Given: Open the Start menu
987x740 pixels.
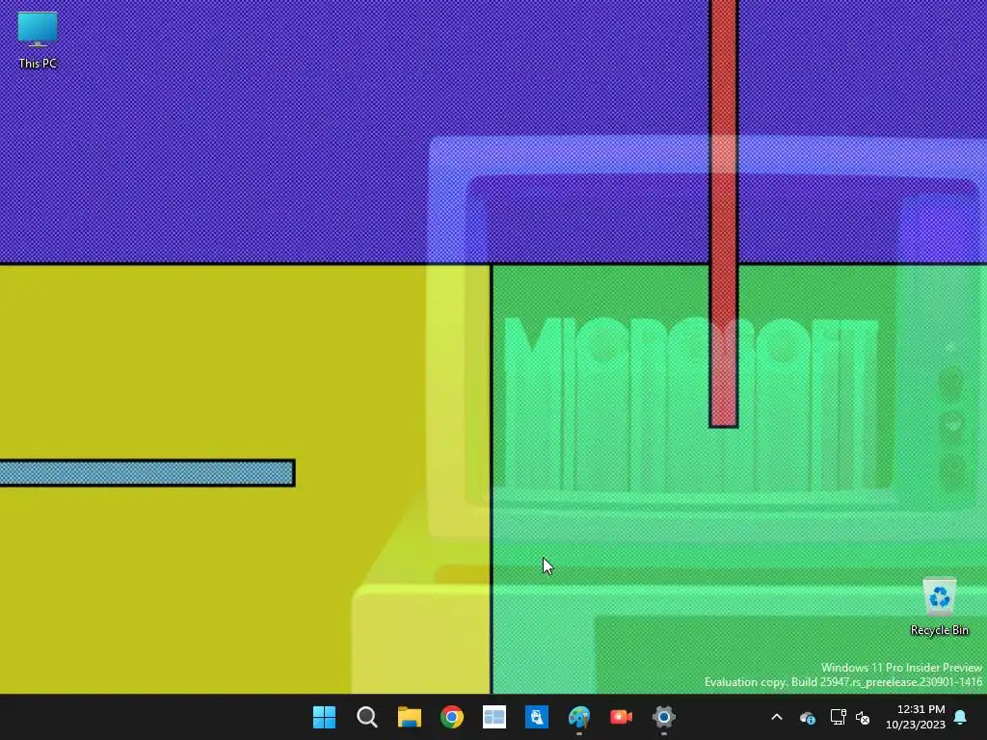Looking at the screenshot, I should click(x=324, y=717).
